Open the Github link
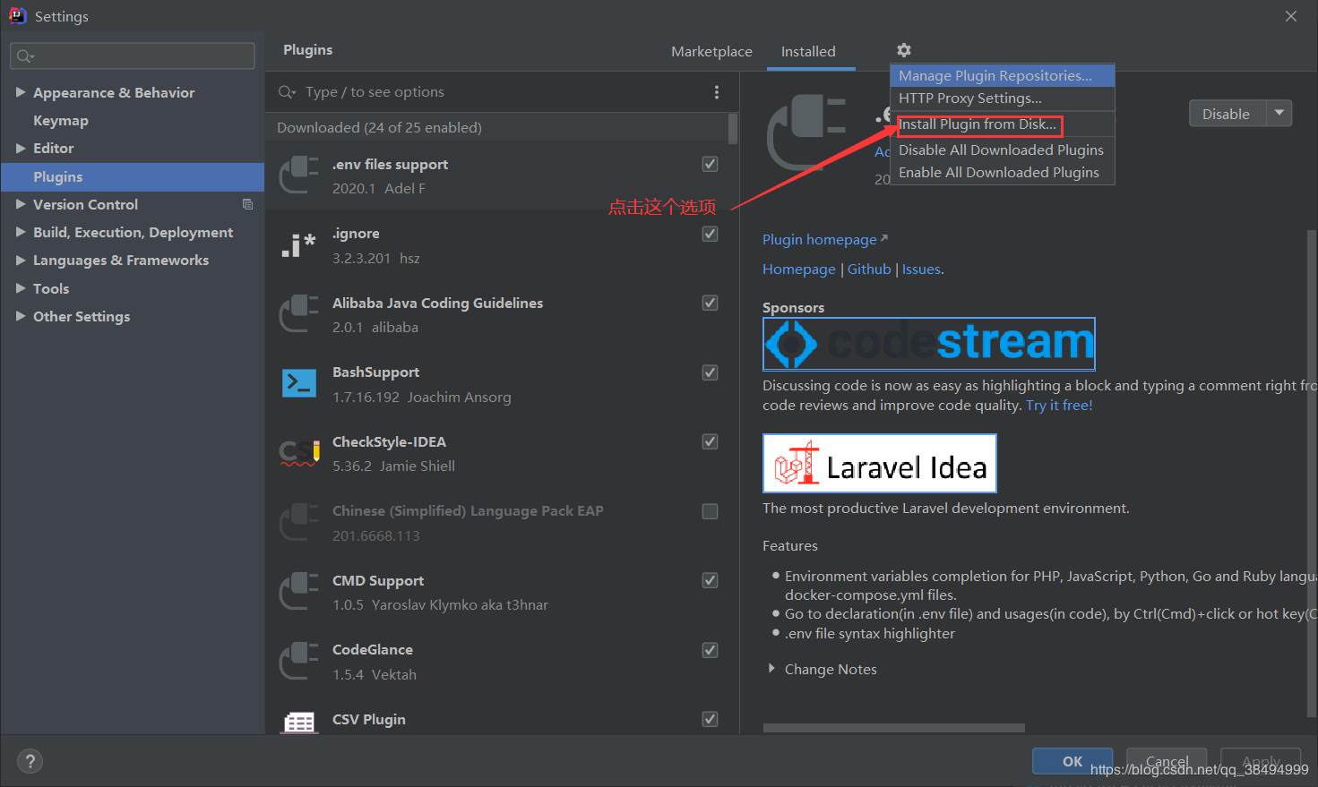 (x=869, y=269)
